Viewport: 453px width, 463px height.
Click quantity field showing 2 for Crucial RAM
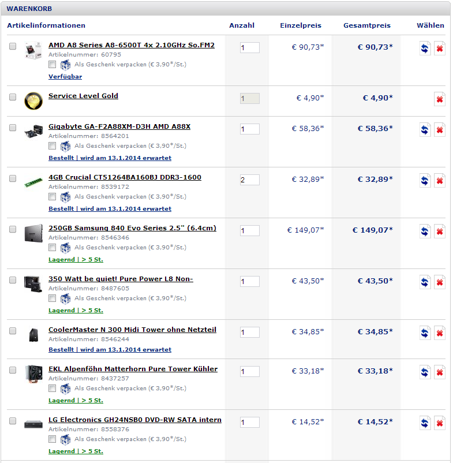250,180
